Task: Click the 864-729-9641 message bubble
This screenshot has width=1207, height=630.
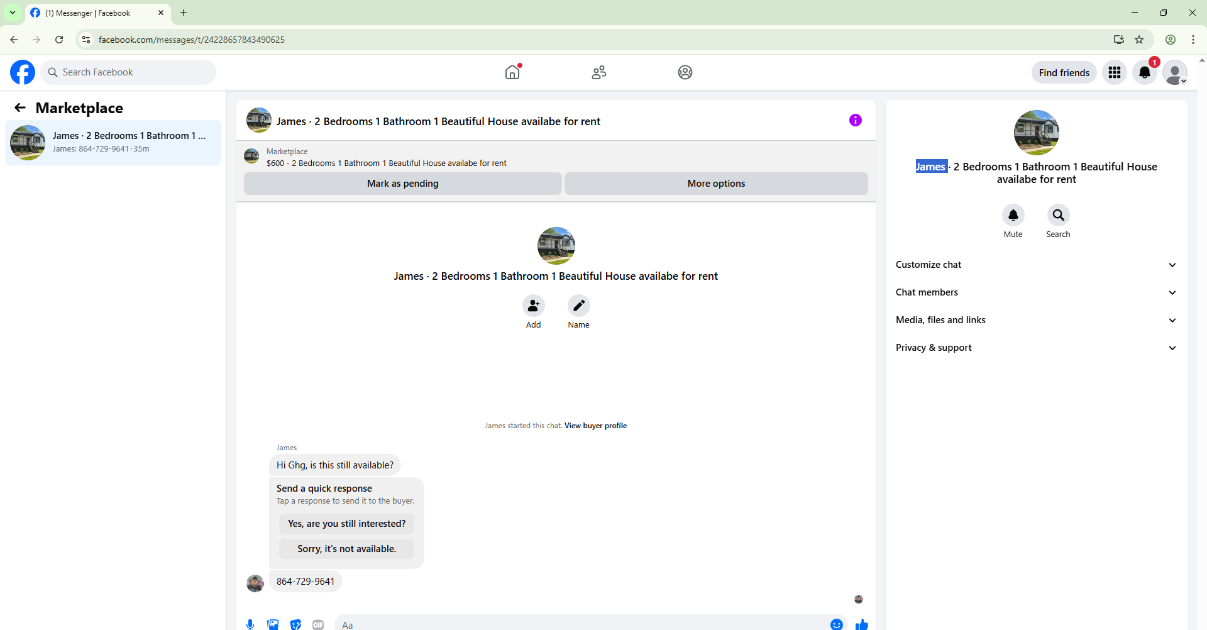Action: (x=306, y=582)
